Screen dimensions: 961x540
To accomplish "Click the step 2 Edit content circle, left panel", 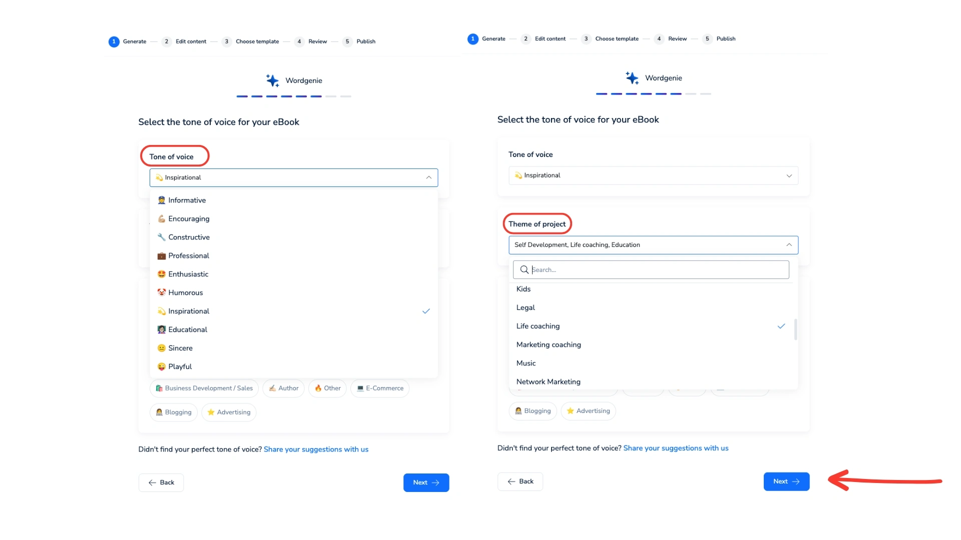I will tap(166, 41).
